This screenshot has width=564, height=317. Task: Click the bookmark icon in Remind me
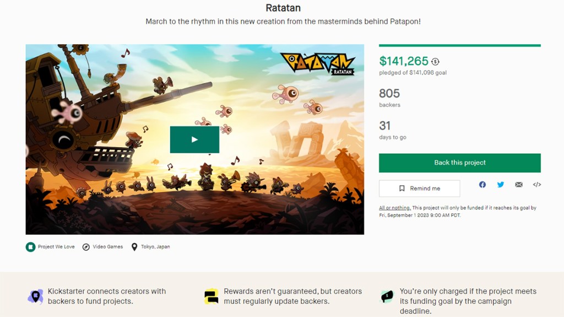[402, 189]
